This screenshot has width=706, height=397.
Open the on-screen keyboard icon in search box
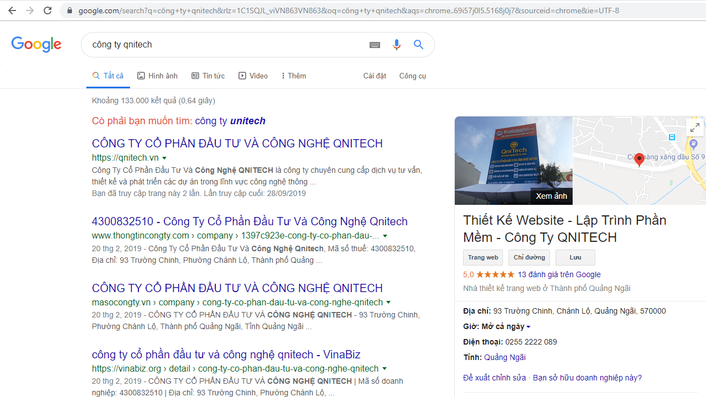375,45
